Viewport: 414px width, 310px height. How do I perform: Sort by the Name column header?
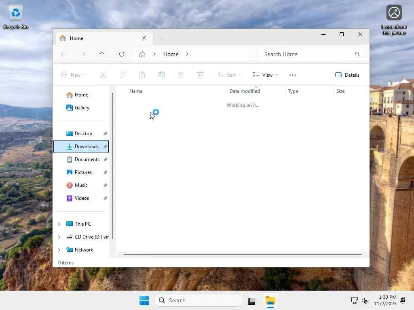[x=176, y=91]
